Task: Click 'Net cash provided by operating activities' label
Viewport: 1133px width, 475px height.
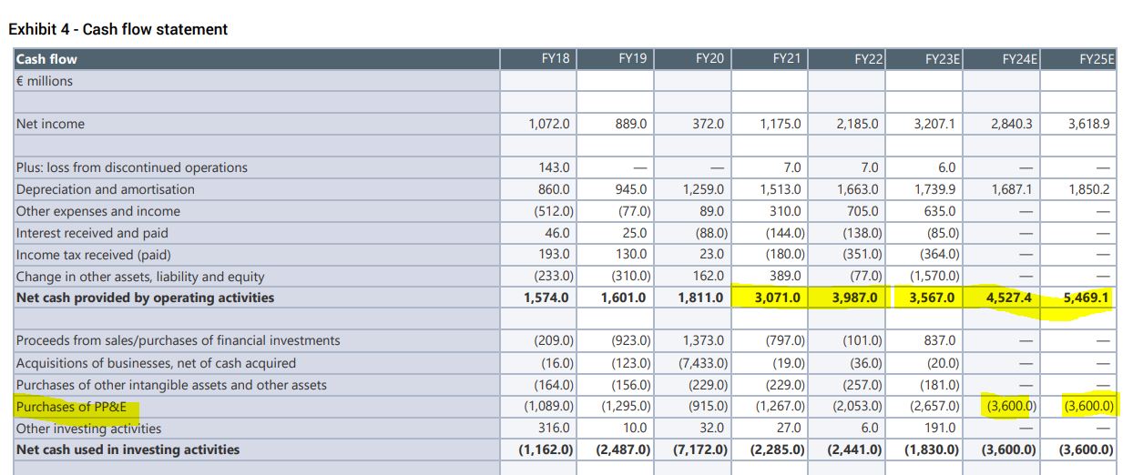Action: [145, 298]
